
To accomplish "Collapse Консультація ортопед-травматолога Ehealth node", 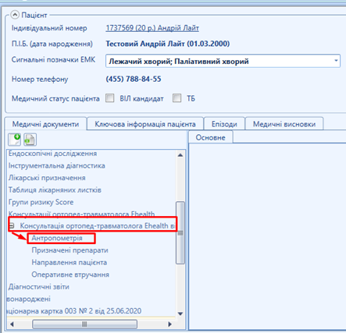I will click(x=12, y=225).
